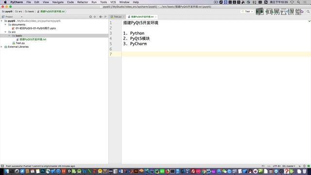
Task: Close the Test.py editor tab
Action: click(x=123, y=17)
